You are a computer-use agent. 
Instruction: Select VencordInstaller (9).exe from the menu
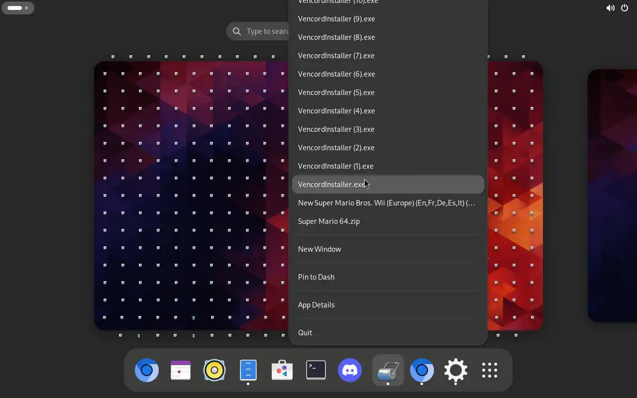pos(388,19)
